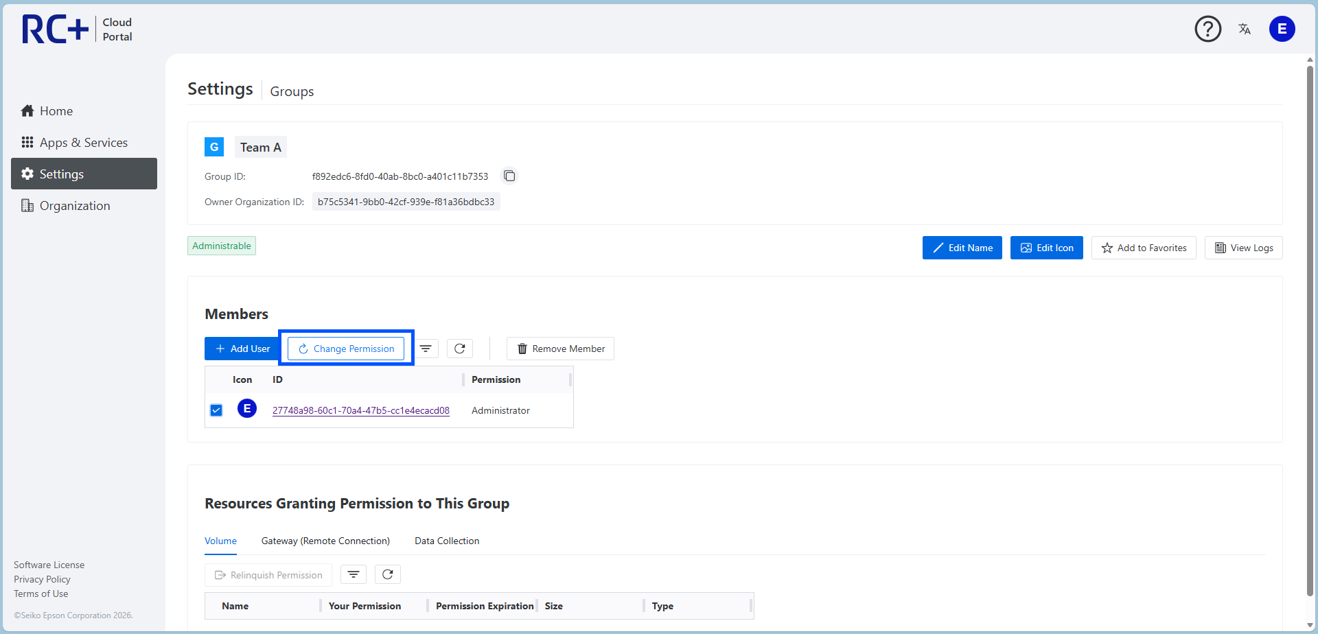Copy the Group ID to clipboard
Viewport: 1318px width, 634px height.
(x=509, y=176)
